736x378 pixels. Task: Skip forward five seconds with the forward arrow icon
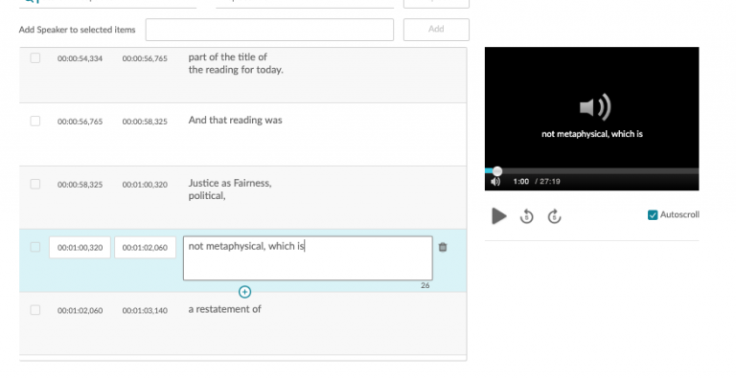tap(554, 216)
